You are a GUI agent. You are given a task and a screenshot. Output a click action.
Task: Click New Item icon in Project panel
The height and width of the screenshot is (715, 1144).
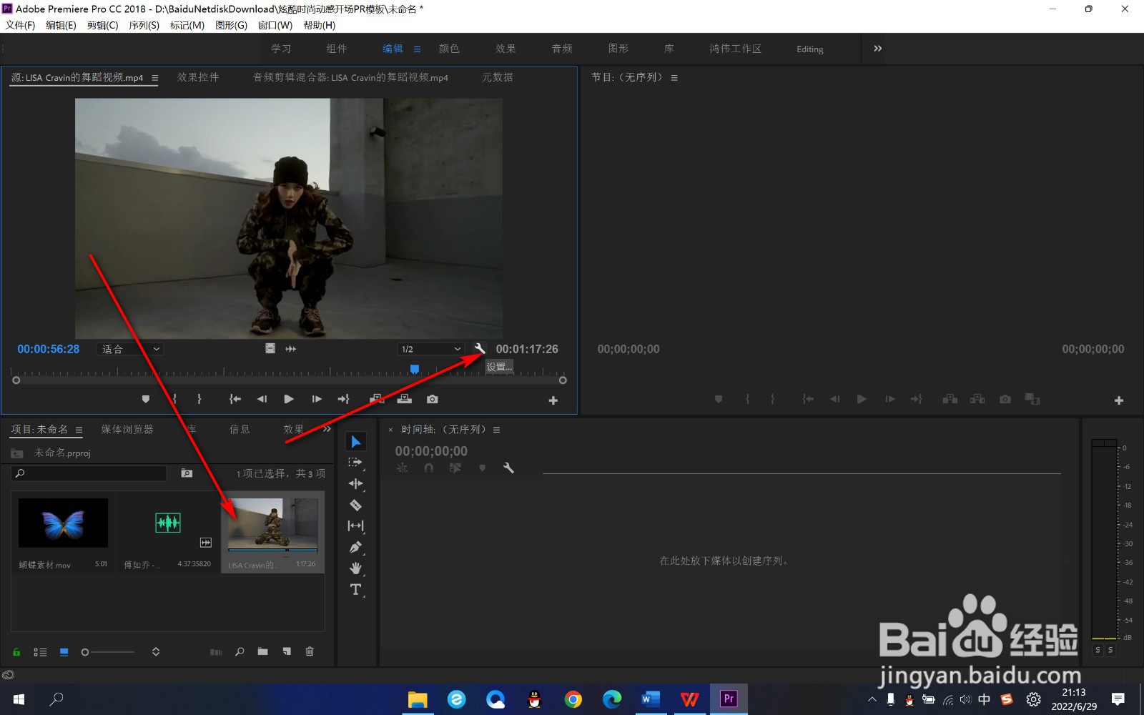[287, 651]
